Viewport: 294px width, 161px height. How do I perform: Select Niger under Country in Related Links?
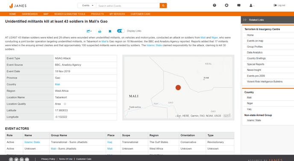tap(250, 103)
